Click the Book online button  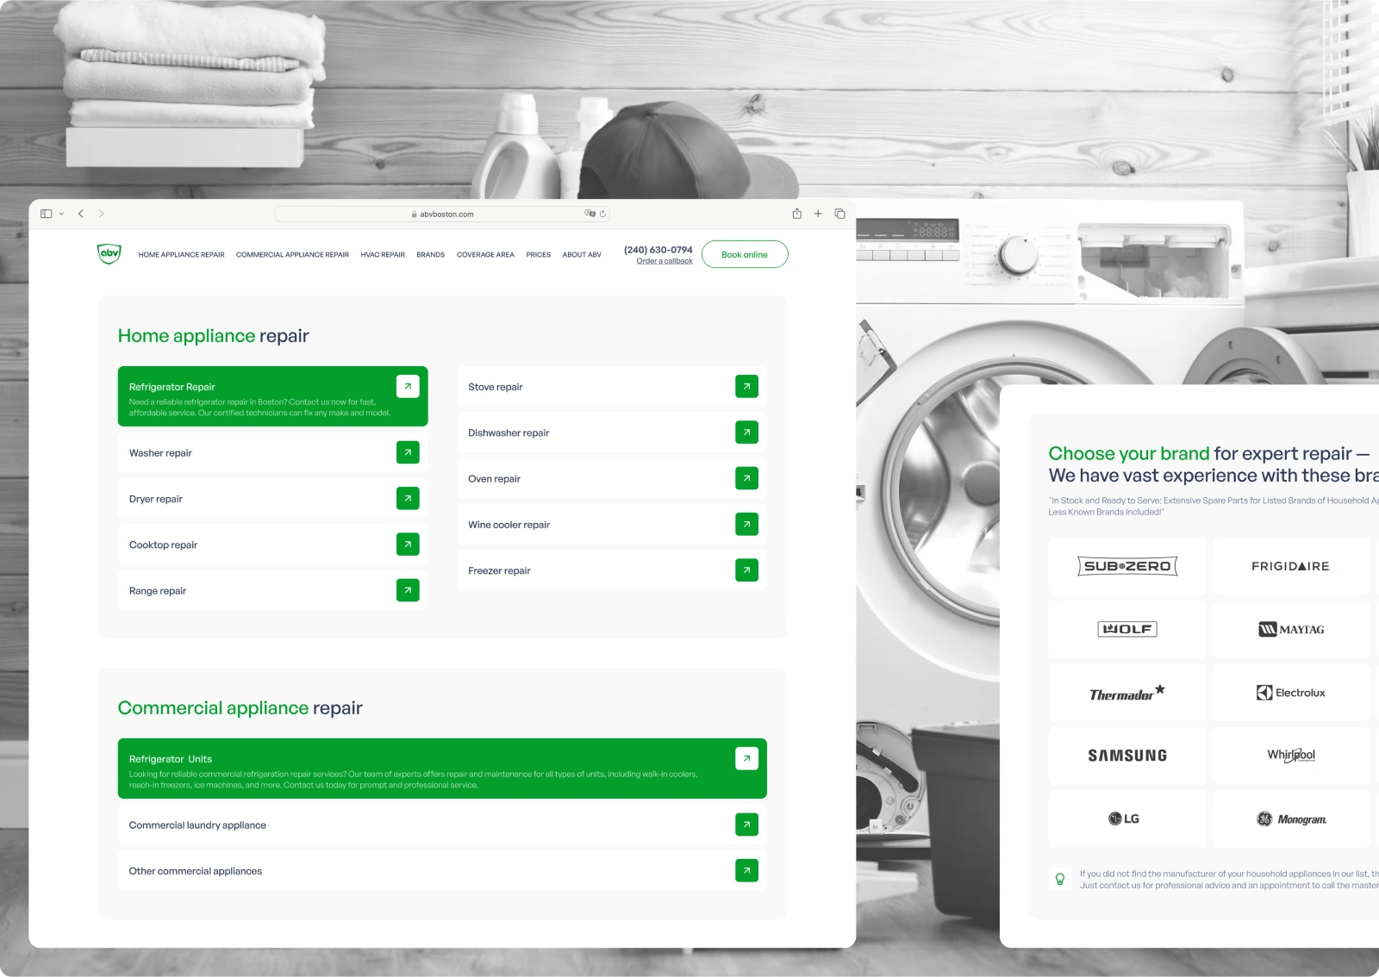point(744,254)
